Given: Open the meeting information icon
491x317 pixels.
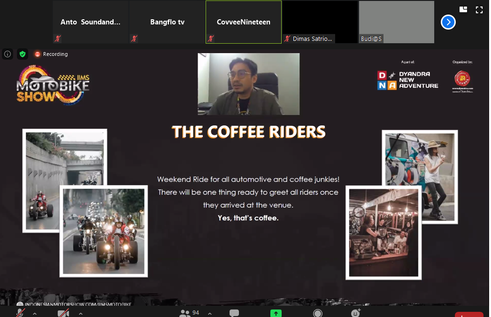Looking at the screenshot, I should pos(8,54).
